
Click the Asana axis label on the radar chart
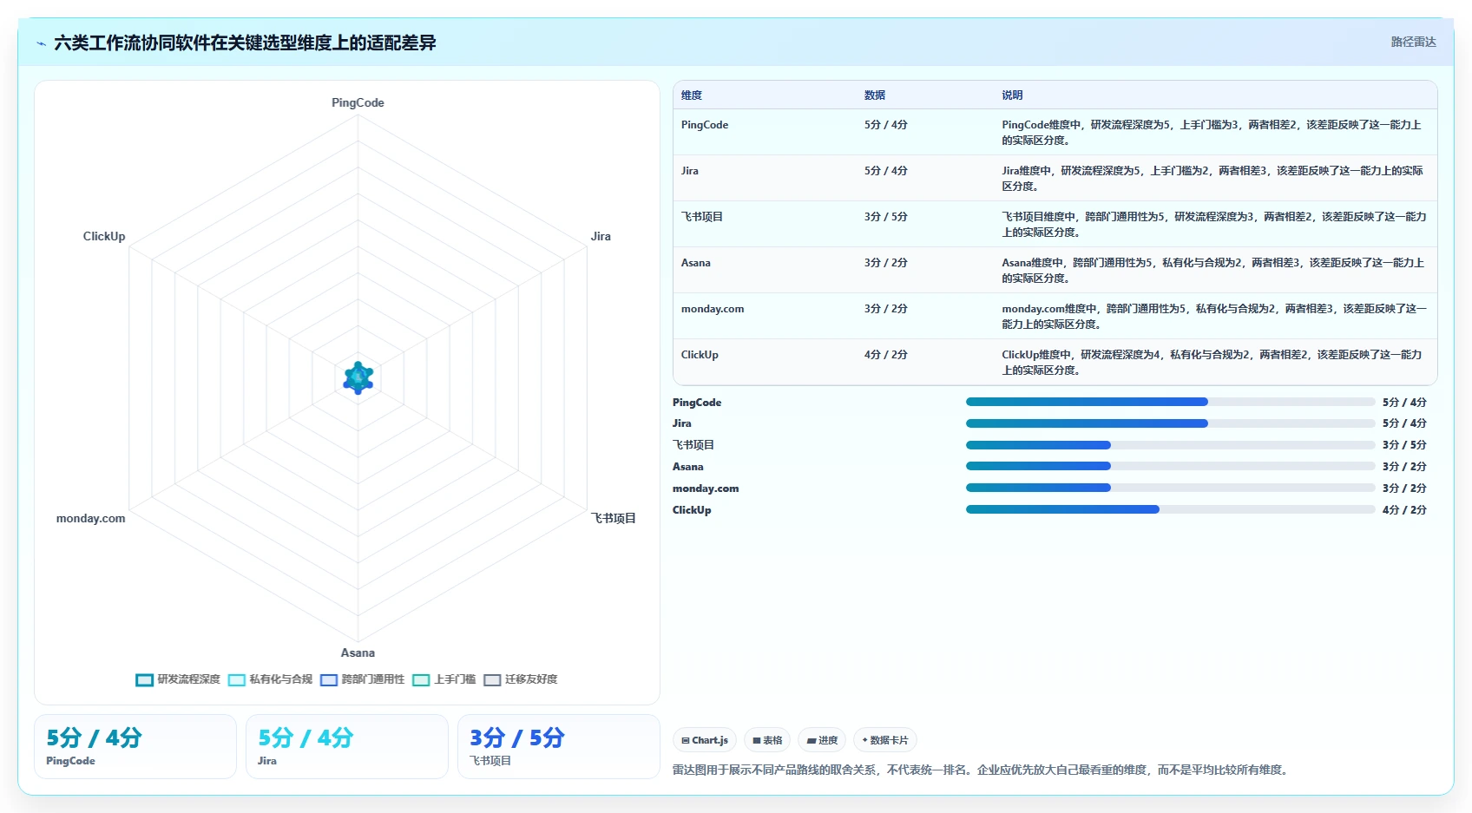tap(358, 652)
